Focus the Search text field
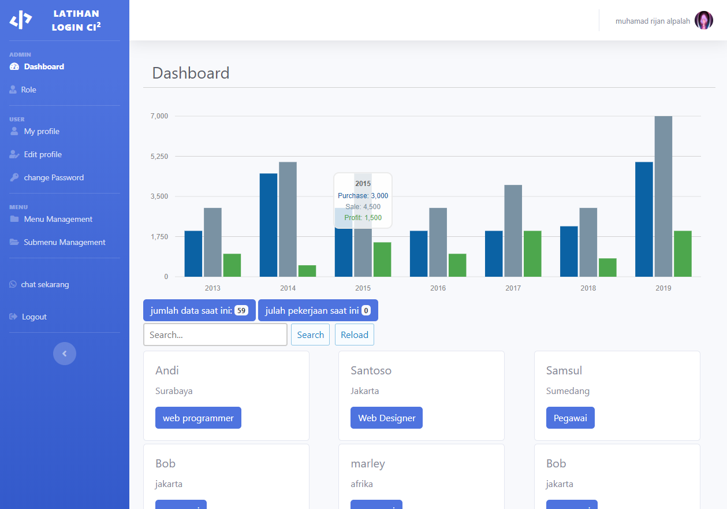Screen dimensions: 727x509 point(215,335)
